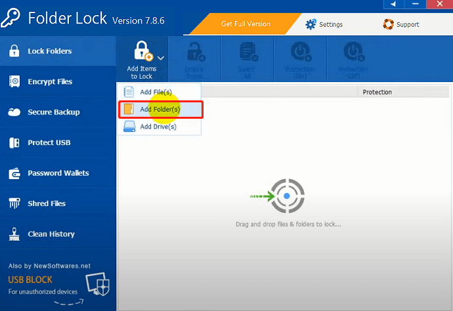Viewport: 453px width, 311px height.
Task: Click the Encrypt Files safe icon
Action: click(14, 81)
